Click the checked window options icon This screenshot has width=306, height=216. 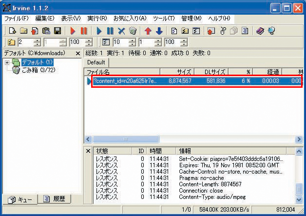pos(196,31)
